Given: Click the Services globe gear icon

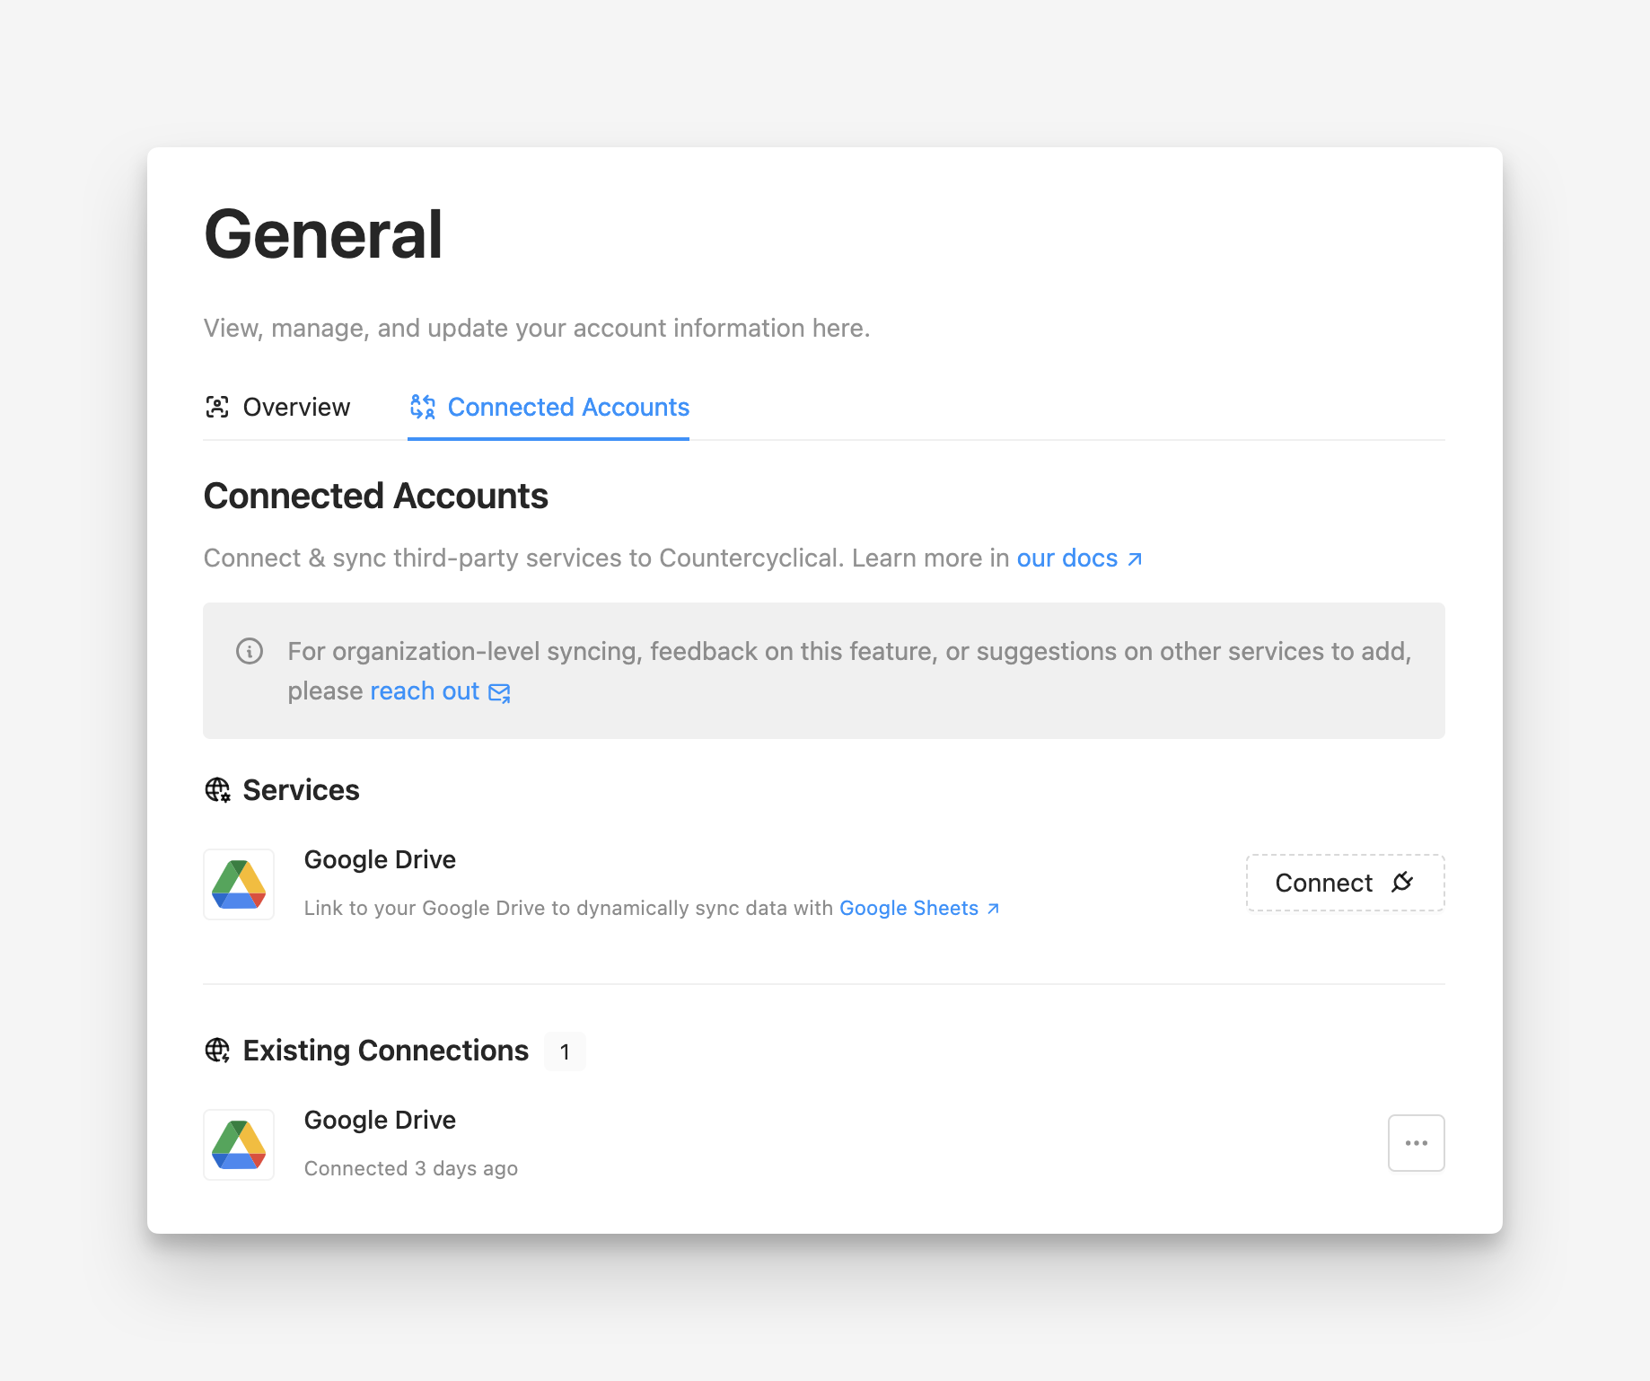Looking at the screenshot, I should click(218, 790).
